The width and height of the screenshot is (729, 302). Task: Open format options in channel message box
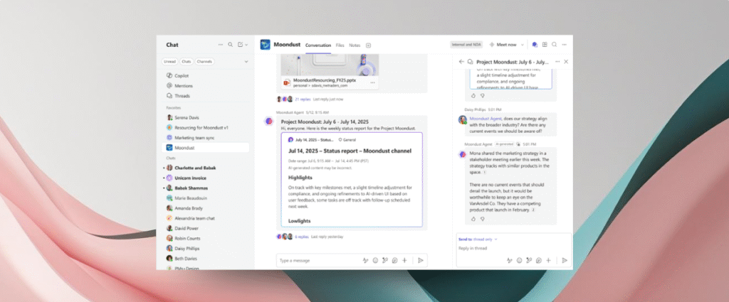point(365,260)
